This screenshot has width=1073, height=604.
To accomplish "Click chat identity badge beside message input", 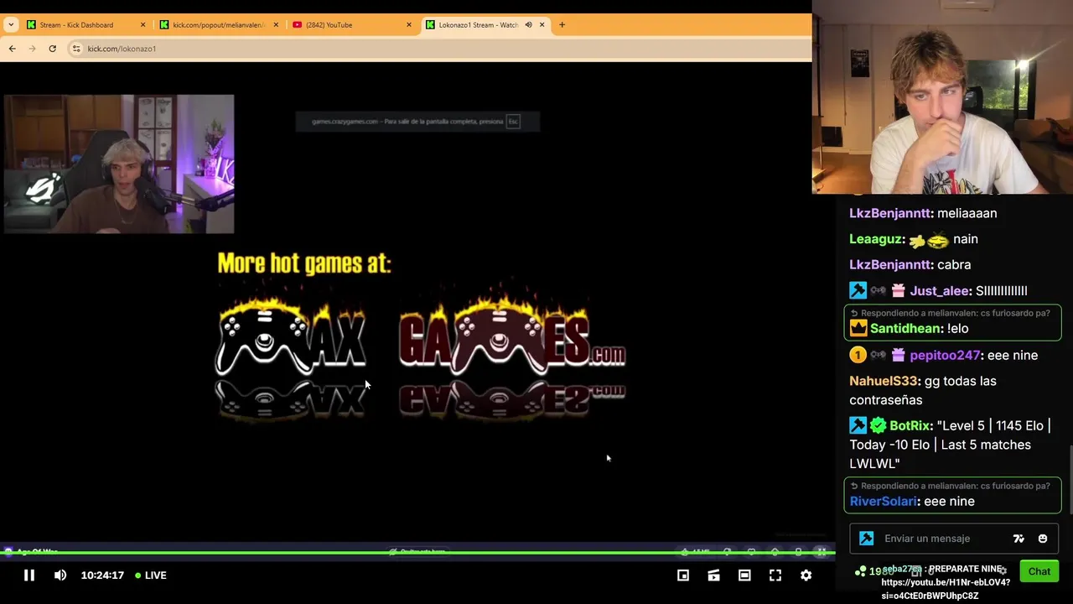I will tap(867, 539).
